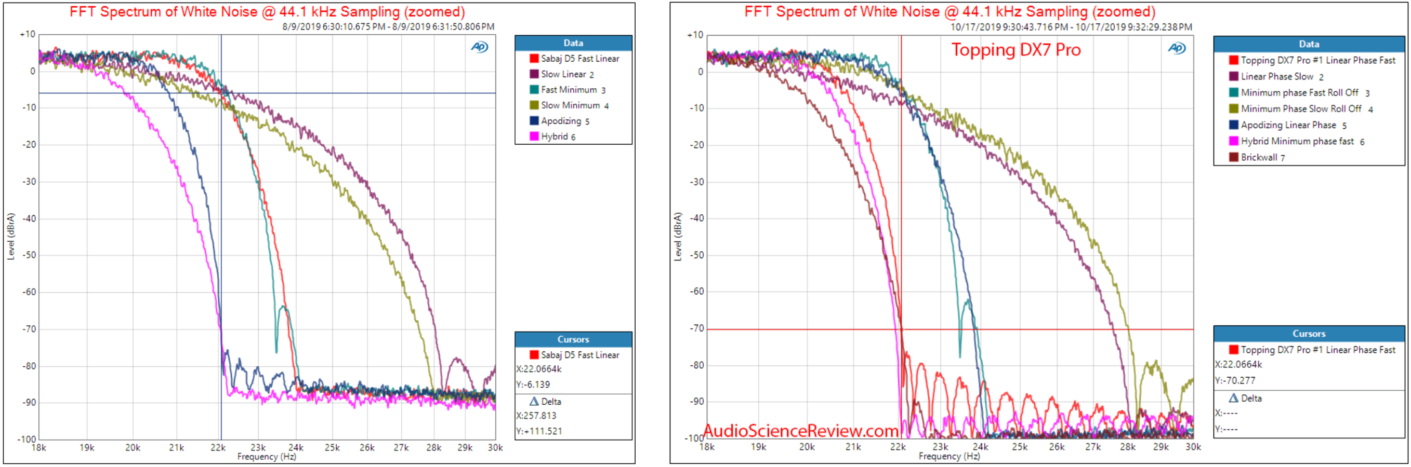Click the 8/9/2019 timestamp on left graph
This screenshot has height=467, width=1411.
pyautogui.click(x=388, y=26)
